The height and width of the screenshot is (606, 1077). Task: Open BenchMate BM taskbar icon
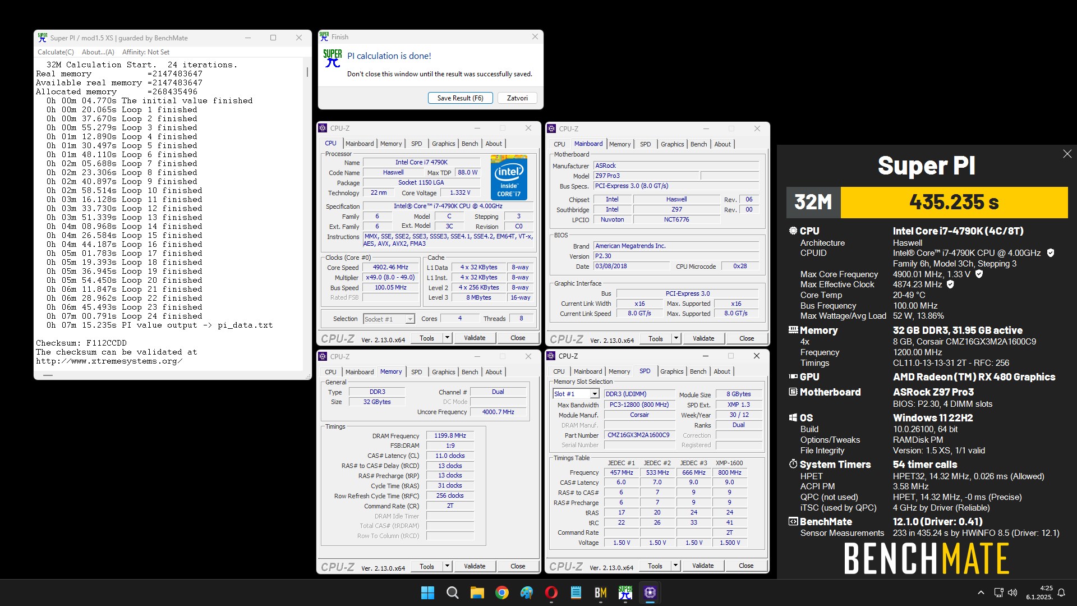(x=601, y=593)
